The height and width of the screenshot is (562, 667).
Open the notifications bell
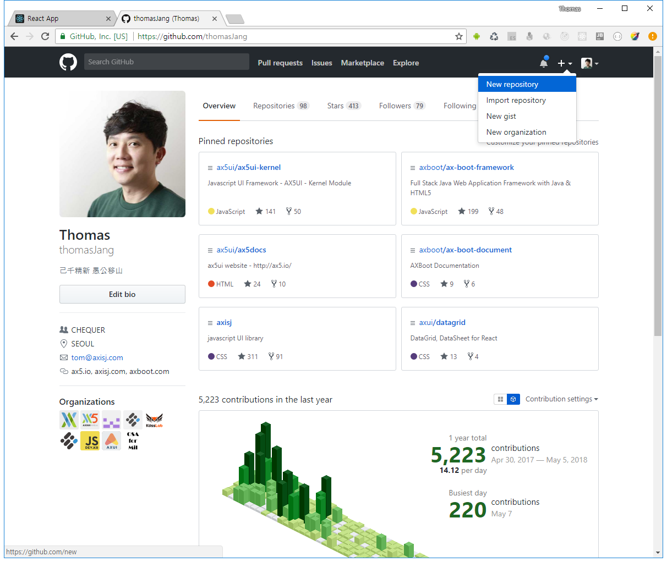(x=544, y=63)
